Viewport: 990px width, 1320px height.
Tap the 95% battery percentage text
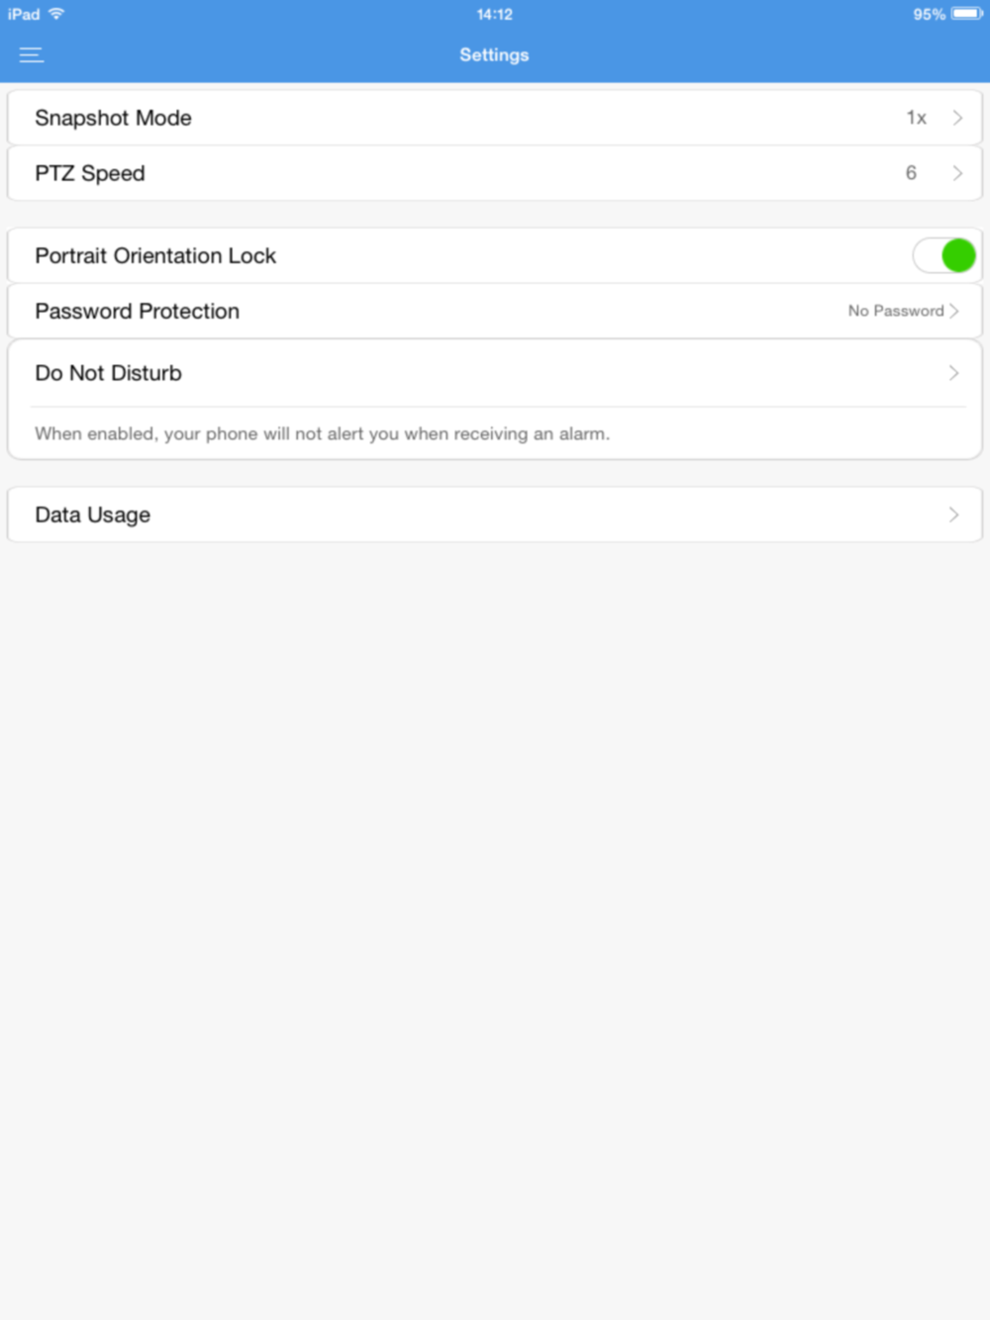click(929, 14)
